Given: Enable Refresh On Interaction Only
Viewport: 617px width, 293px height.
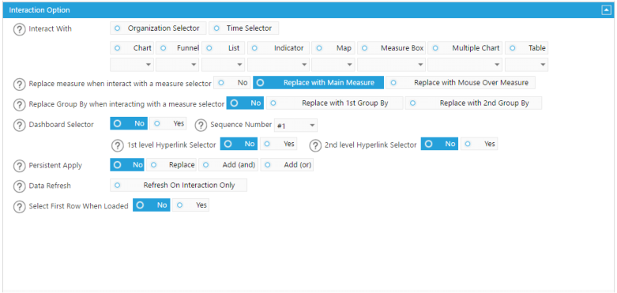Looking at the screenshot, I should (x=179, y=186).
